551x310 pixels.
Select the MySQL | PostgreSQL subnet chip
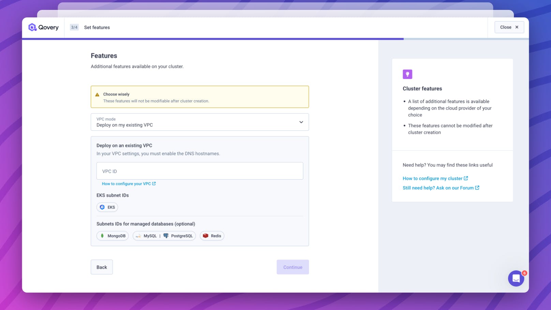tap(164, 236)
